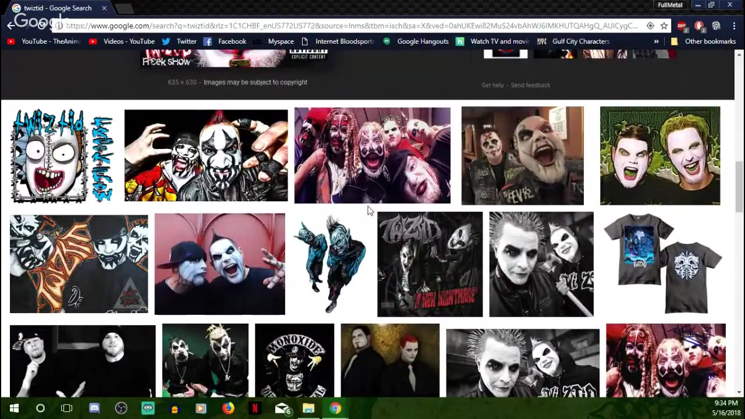
Task: Open the Twitter bookmark
Action: (x=179, y=41)
